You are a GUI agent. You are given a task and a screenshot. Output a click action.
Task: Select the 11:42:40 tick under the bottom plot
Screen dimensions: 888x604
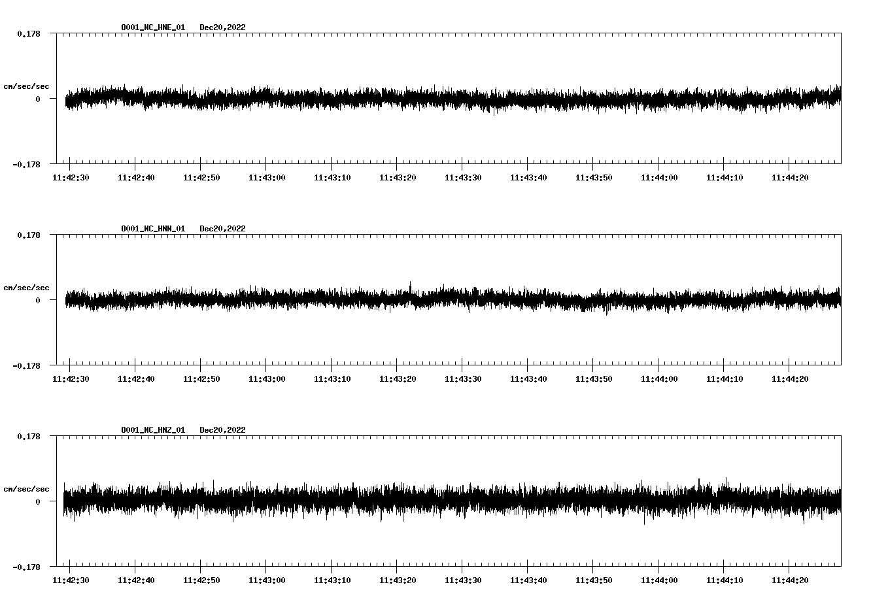135,580
